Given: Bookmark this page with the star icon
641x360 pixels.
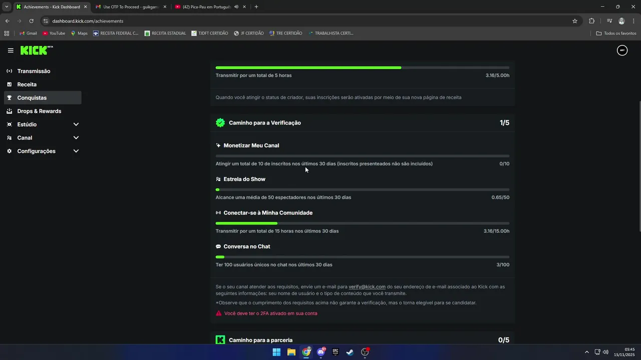Looking at the screenshot, I should pos(575,21).
